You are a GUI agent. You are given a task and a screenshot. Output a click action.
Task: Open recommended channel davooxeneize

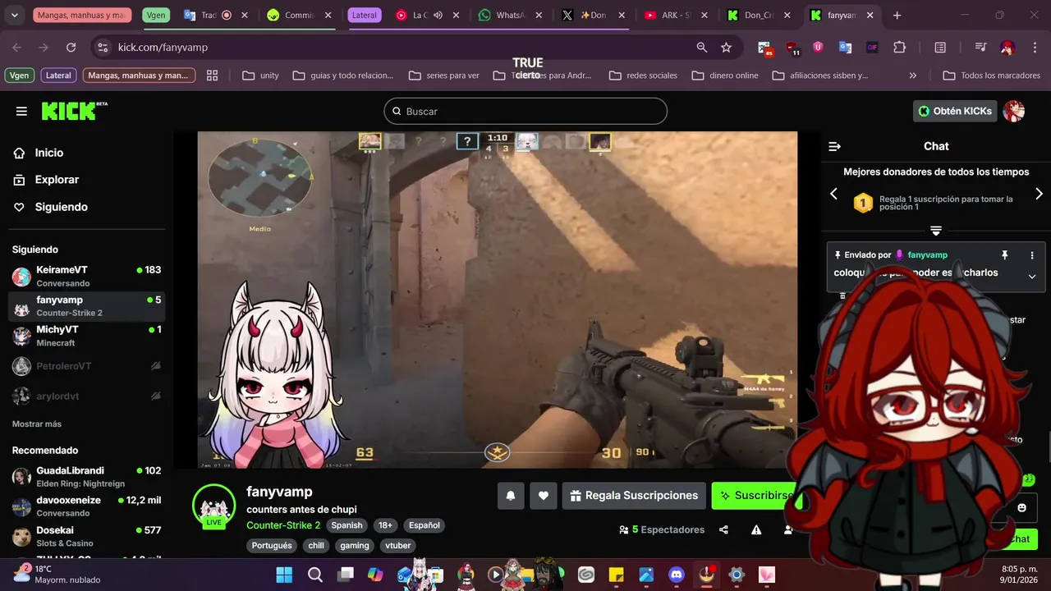click(x=86, y=506)
